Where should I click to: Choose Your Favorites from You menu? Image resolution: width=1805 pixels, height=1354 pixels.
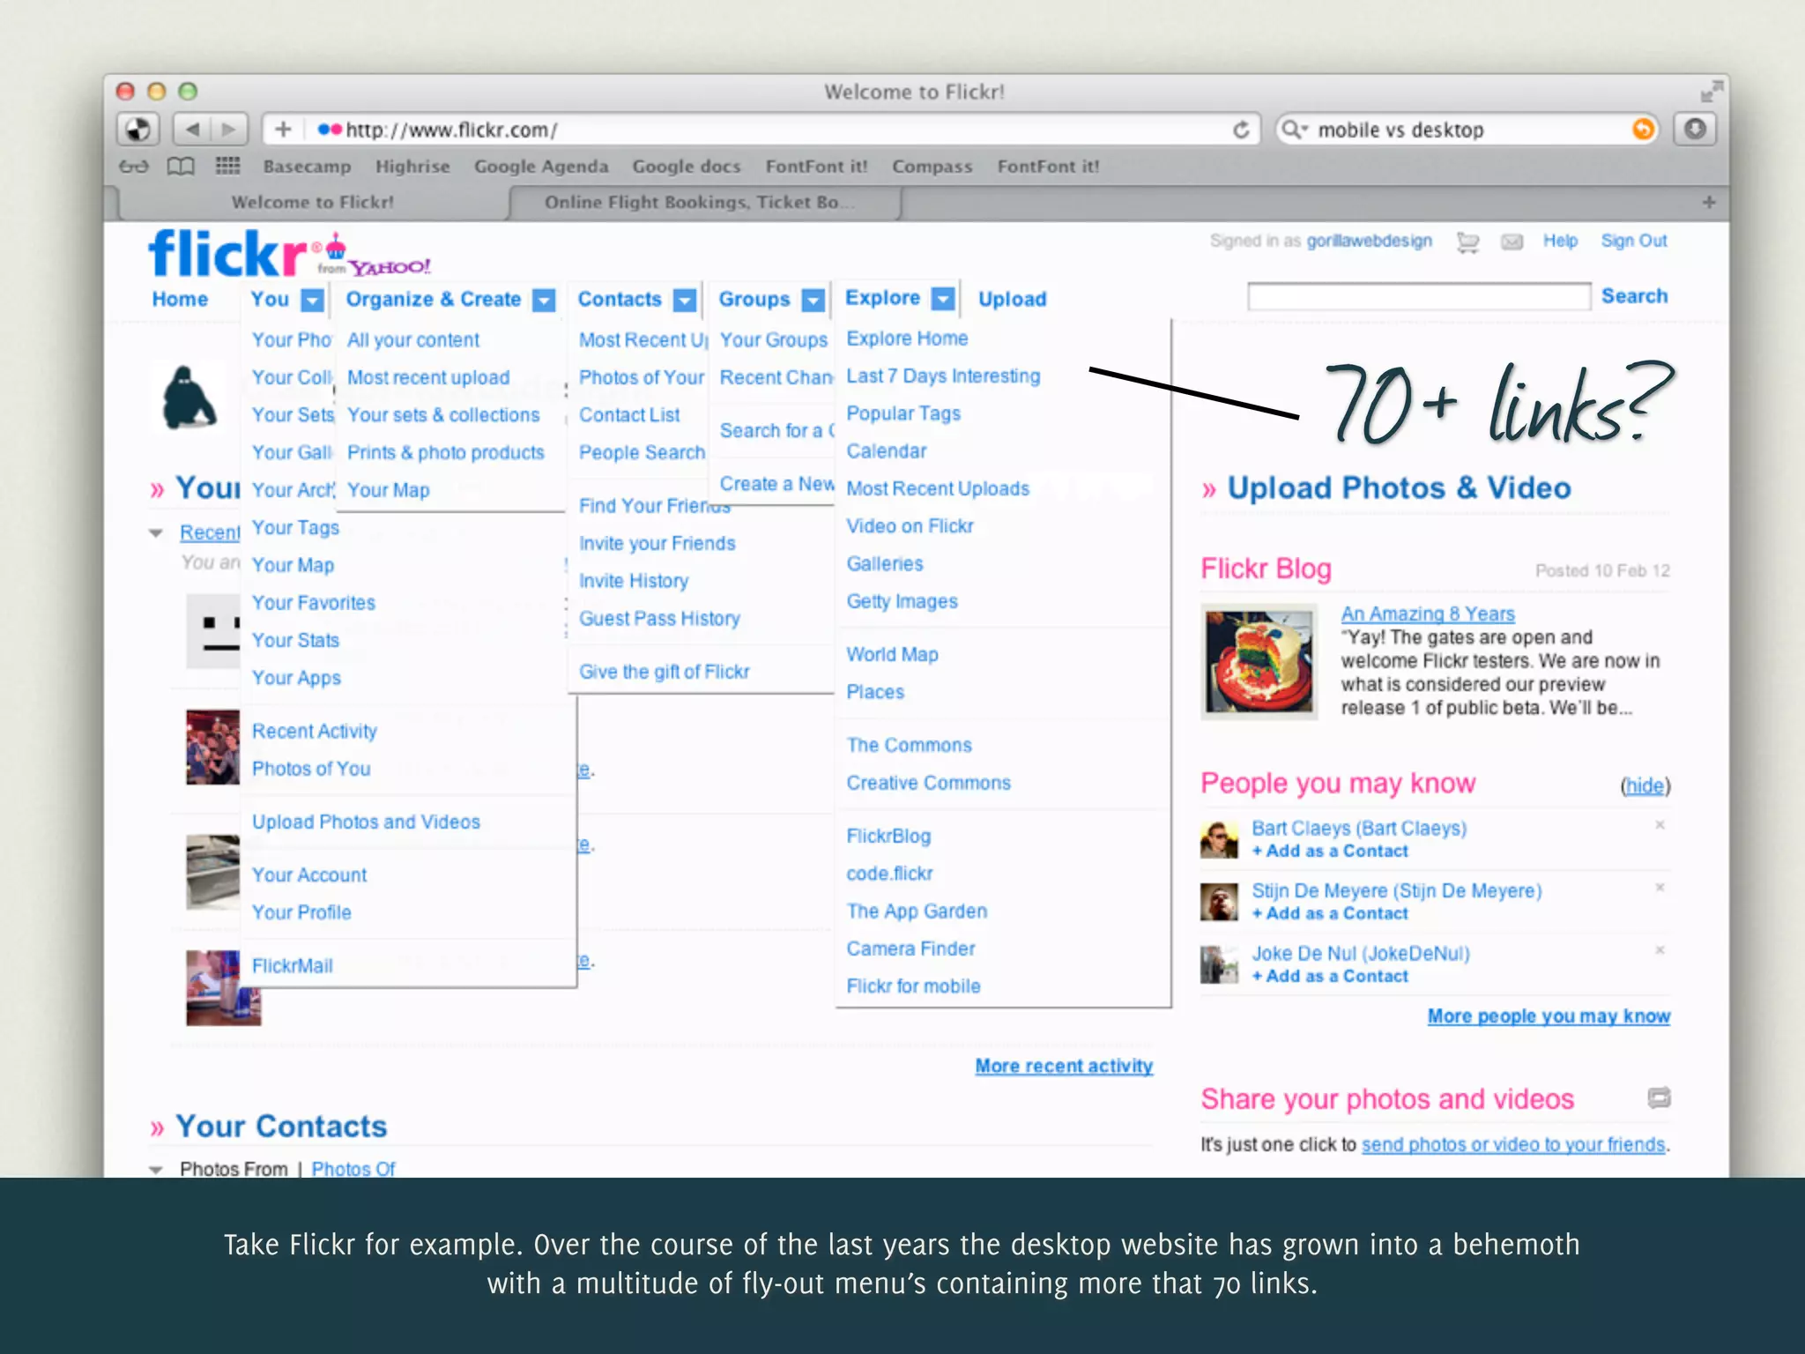[313, 603]
